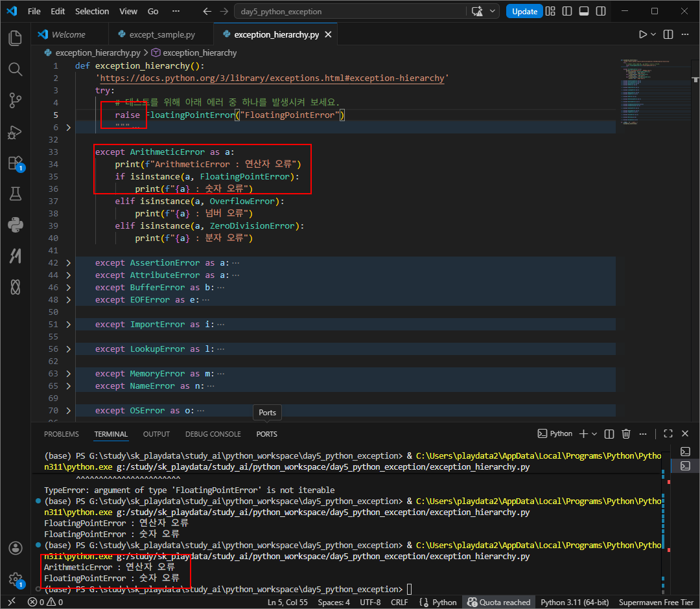
Task: Expand folded region at line 6
Action: (68, 128)
